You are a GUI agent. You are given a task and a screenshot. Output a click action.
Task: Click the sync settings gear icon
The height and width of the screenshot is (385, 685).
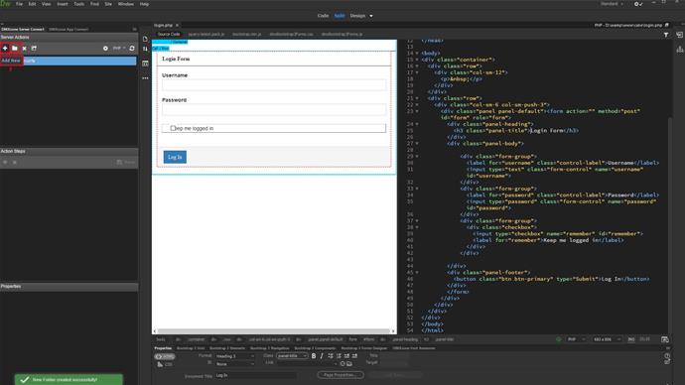point(637,4)
